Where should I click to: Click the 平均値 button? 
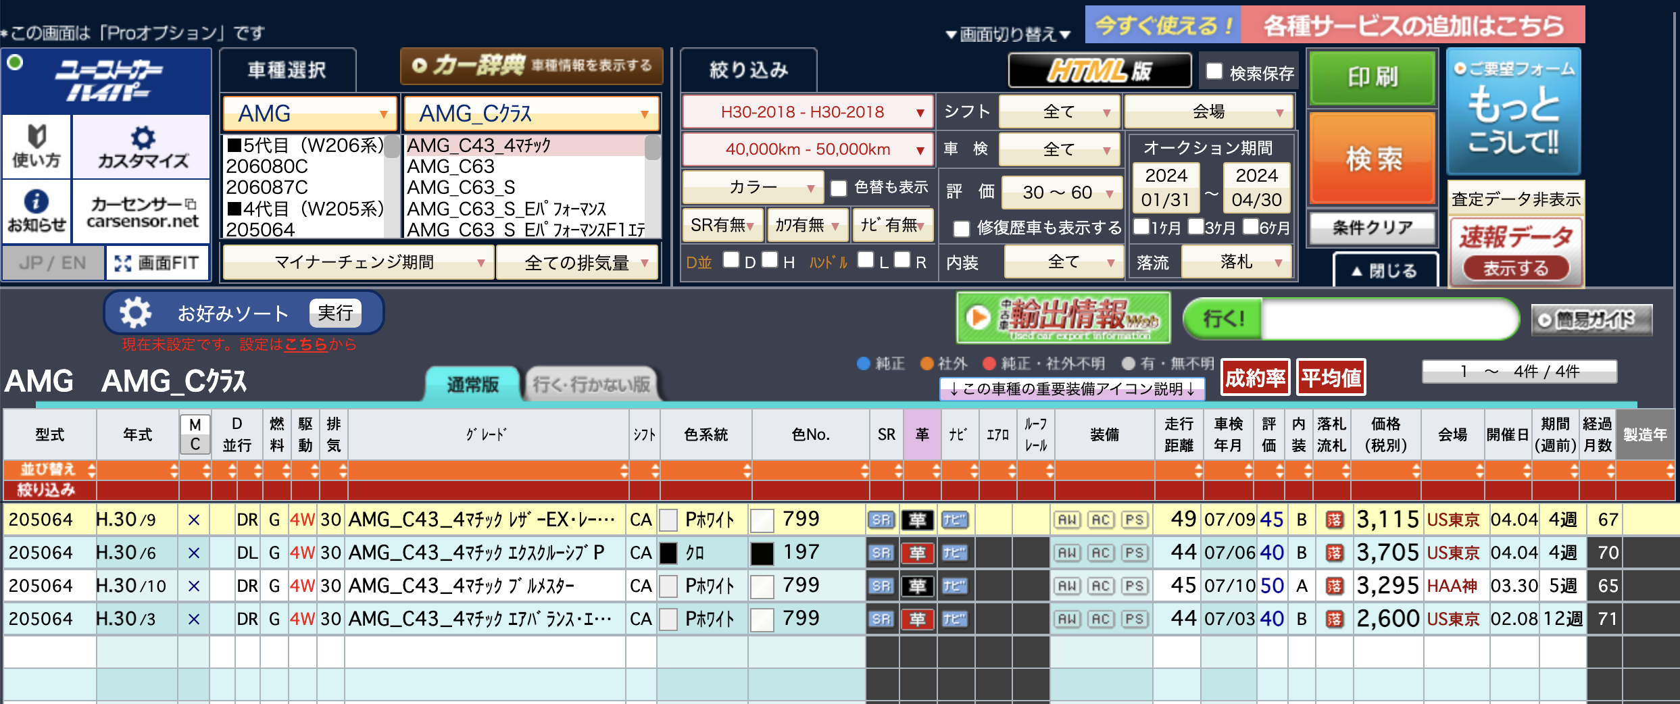point(1331,378)
